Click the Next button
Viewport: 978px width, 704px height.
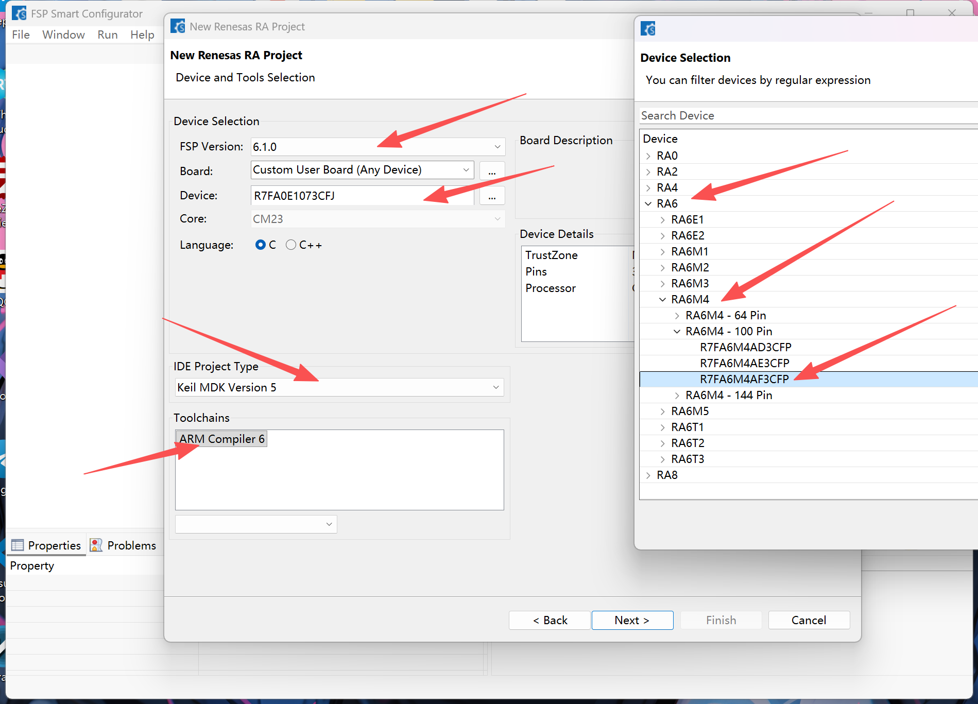[632, 620]
